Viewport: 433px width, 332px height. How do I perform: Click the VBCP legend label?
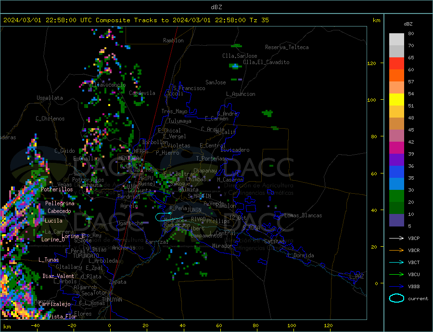tap(414, 238)
